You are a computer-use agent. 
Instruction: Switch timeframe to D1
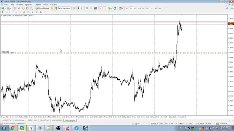coord(151,8)
